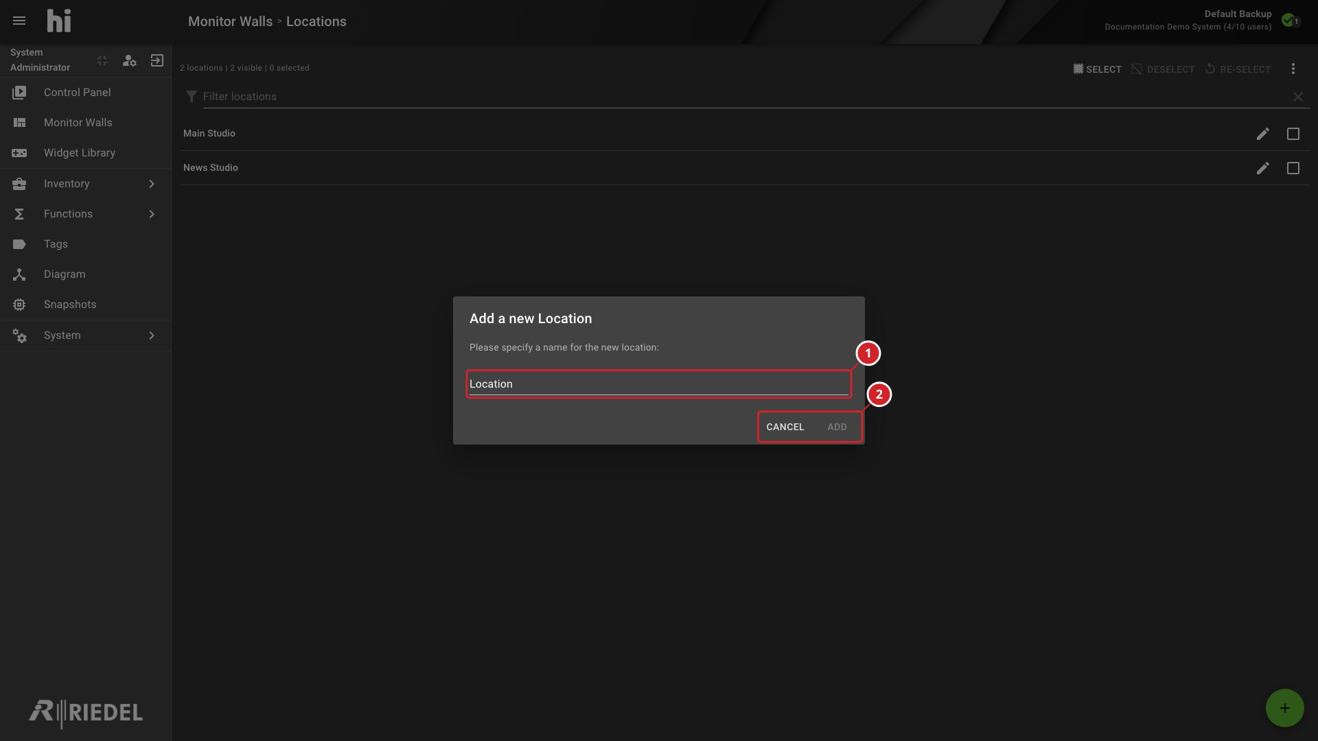The height and width of the screenshot is (741, 1318).
Task: Click Locations breadcrumb
Action: coord(316,21)
